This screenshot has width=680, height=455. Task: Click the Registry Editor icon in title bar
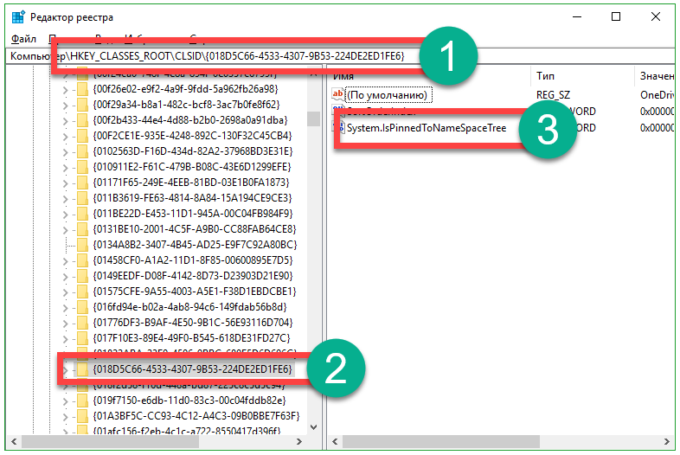[x=17, y=16]
